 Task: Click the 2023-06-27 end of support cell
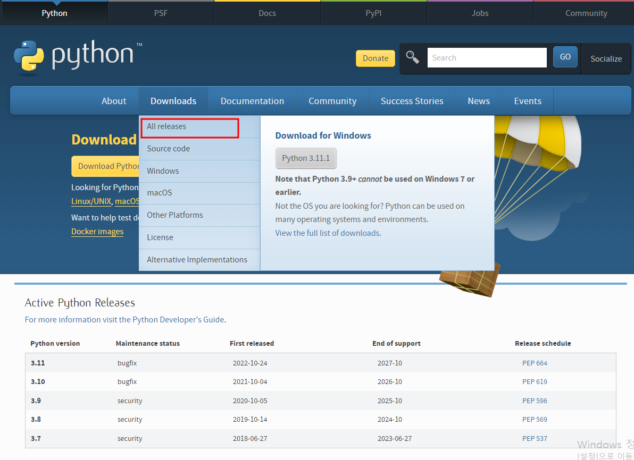tap(395, 438)
